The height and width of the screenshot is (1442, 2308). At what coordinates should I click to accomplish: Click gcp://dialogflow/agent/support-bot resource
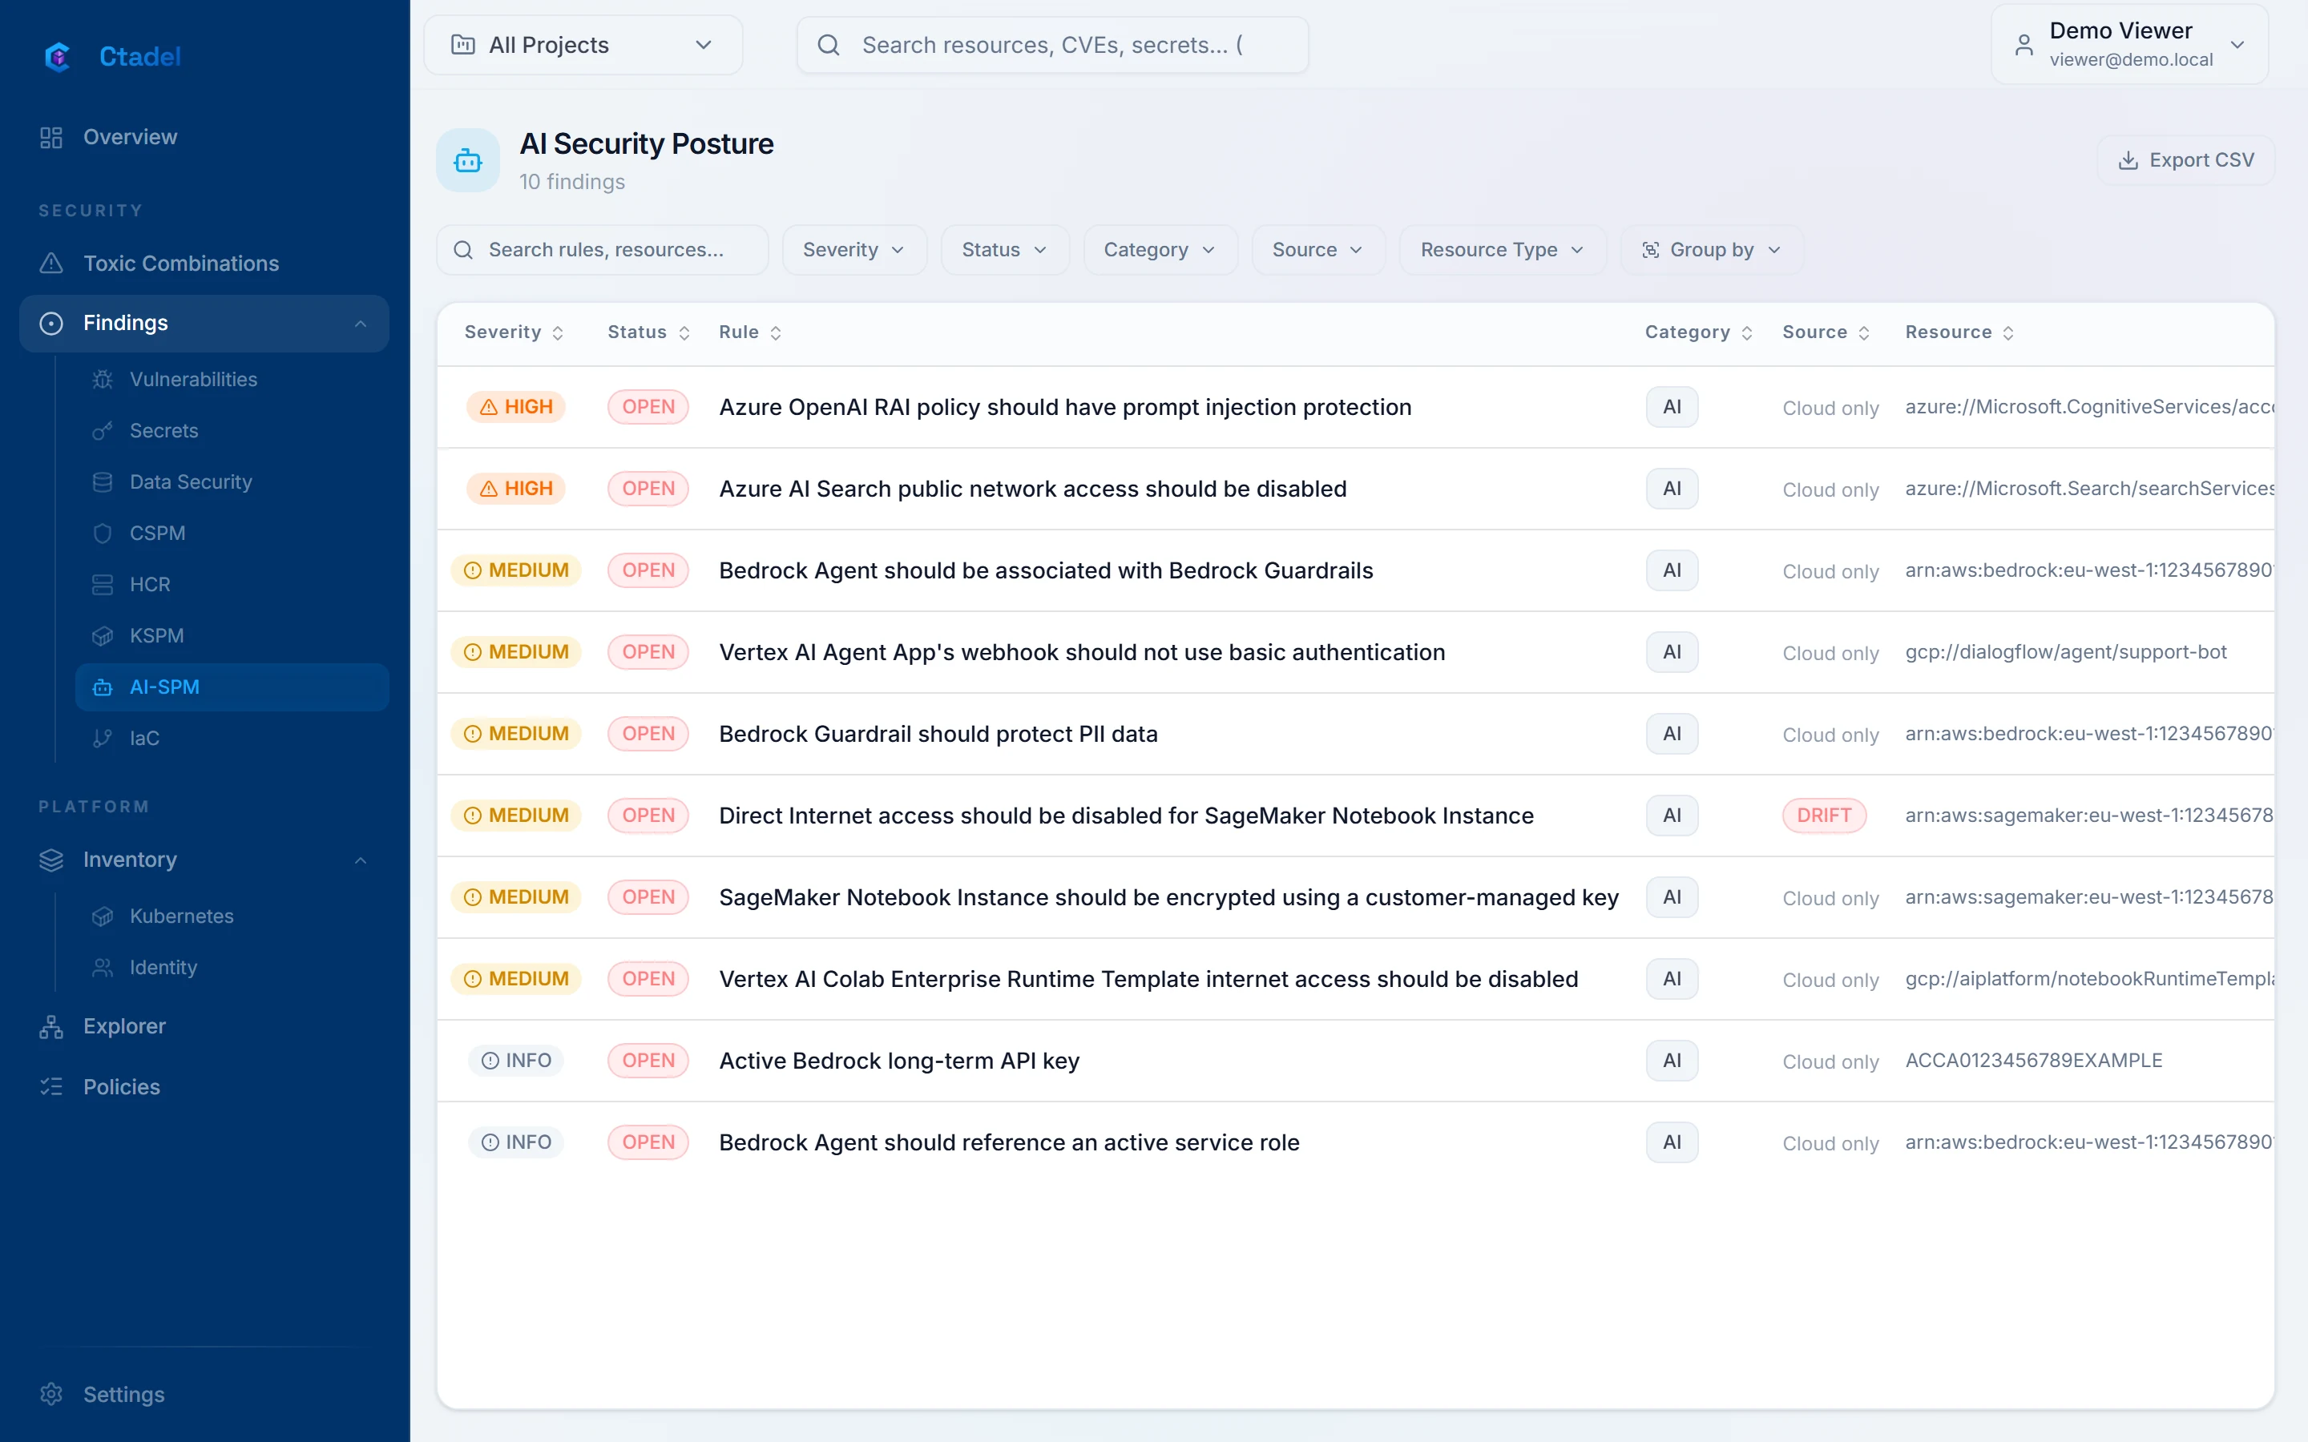2066,652
